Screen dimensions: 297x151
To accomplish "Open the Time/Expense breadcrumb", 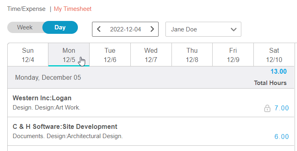I will pyautogui.click(x=26, y=9).
